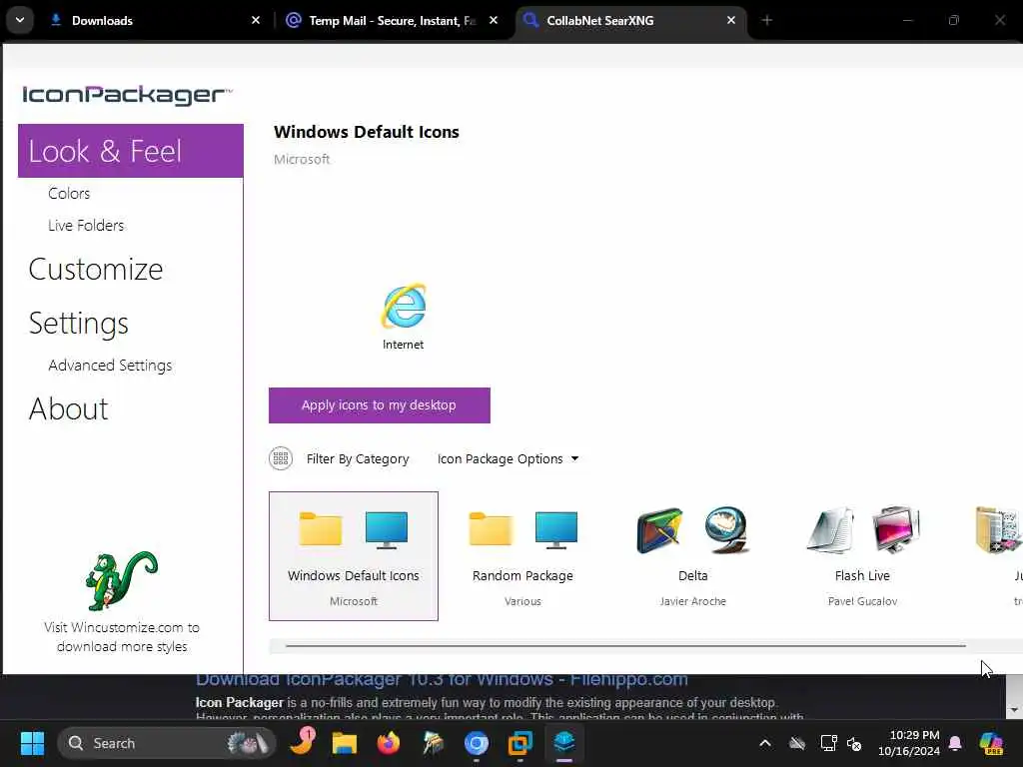Launch Firefox from the taskbar
The width and height of the screenshot is (1023, 767).
[389, 743]
